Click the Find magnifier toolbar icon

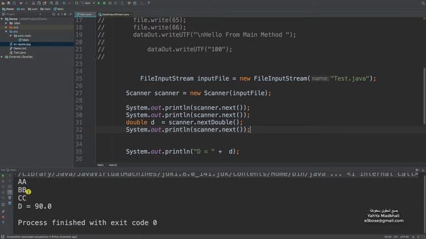click(51, 3)
